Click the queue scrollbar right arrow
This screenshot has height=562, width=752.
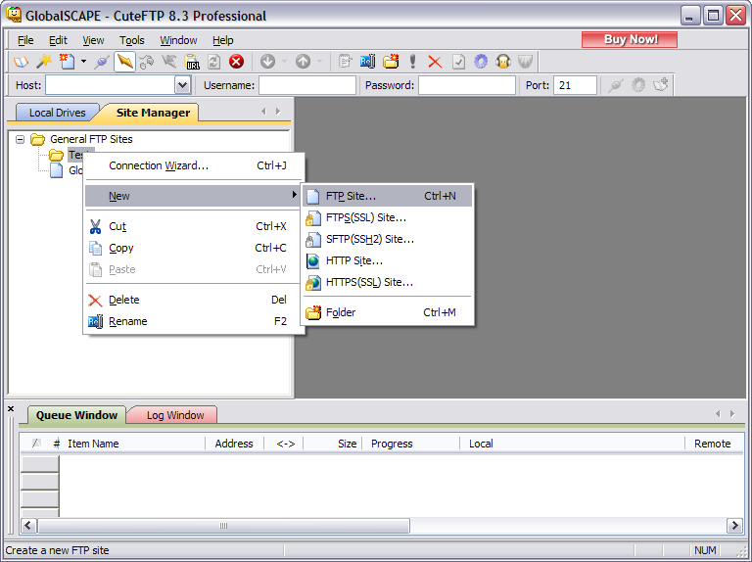point(734,526)
